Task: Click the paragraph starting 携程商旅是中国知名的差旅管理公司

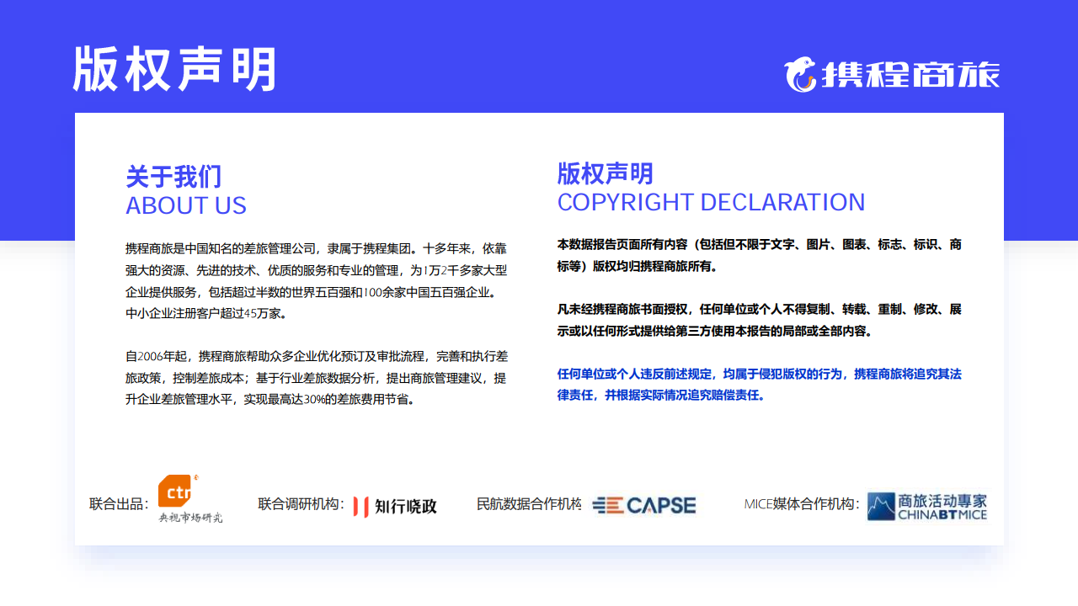Action: tap(317, 281)
